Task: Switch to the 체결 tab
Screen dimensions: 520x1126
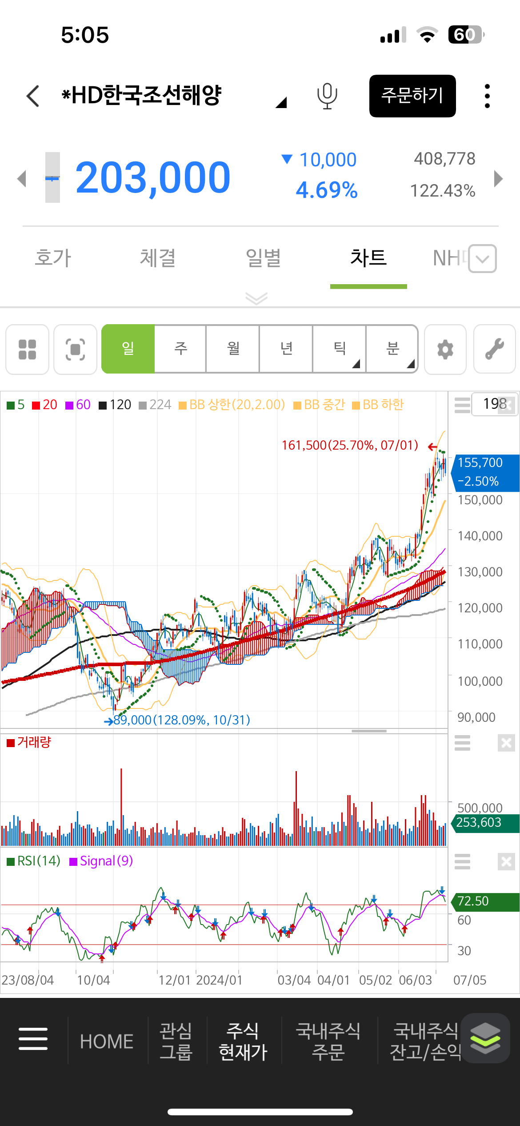Action: 158,258
